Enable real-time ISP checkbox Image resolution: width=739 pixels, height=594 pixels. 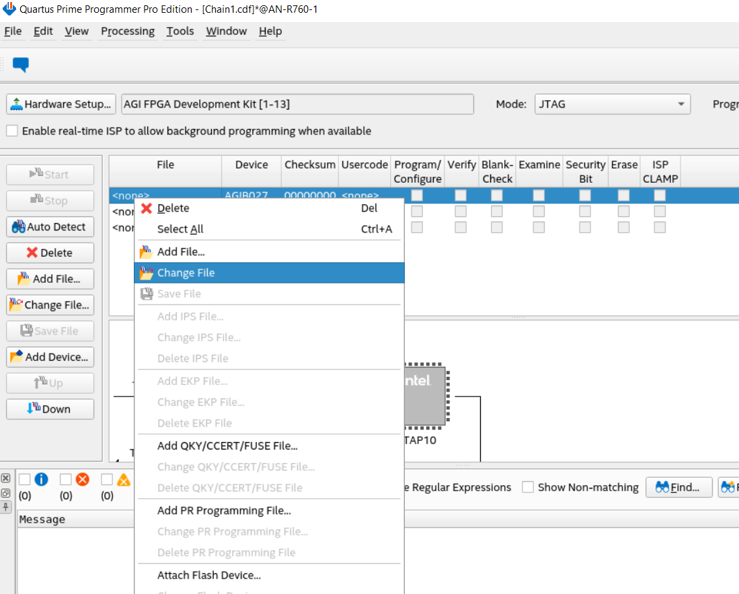12,131
